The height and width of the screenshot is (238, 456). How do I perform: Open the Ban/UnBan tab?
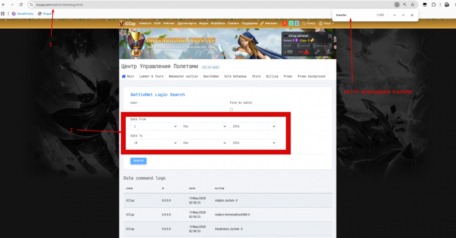pos(211,77)
